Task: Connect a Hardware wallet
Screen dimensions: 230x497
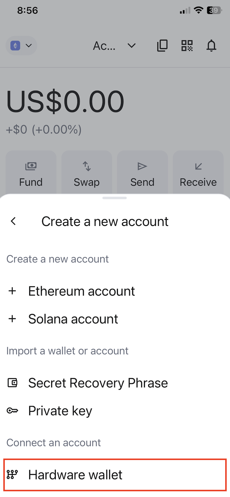Action: click(75, 475)
